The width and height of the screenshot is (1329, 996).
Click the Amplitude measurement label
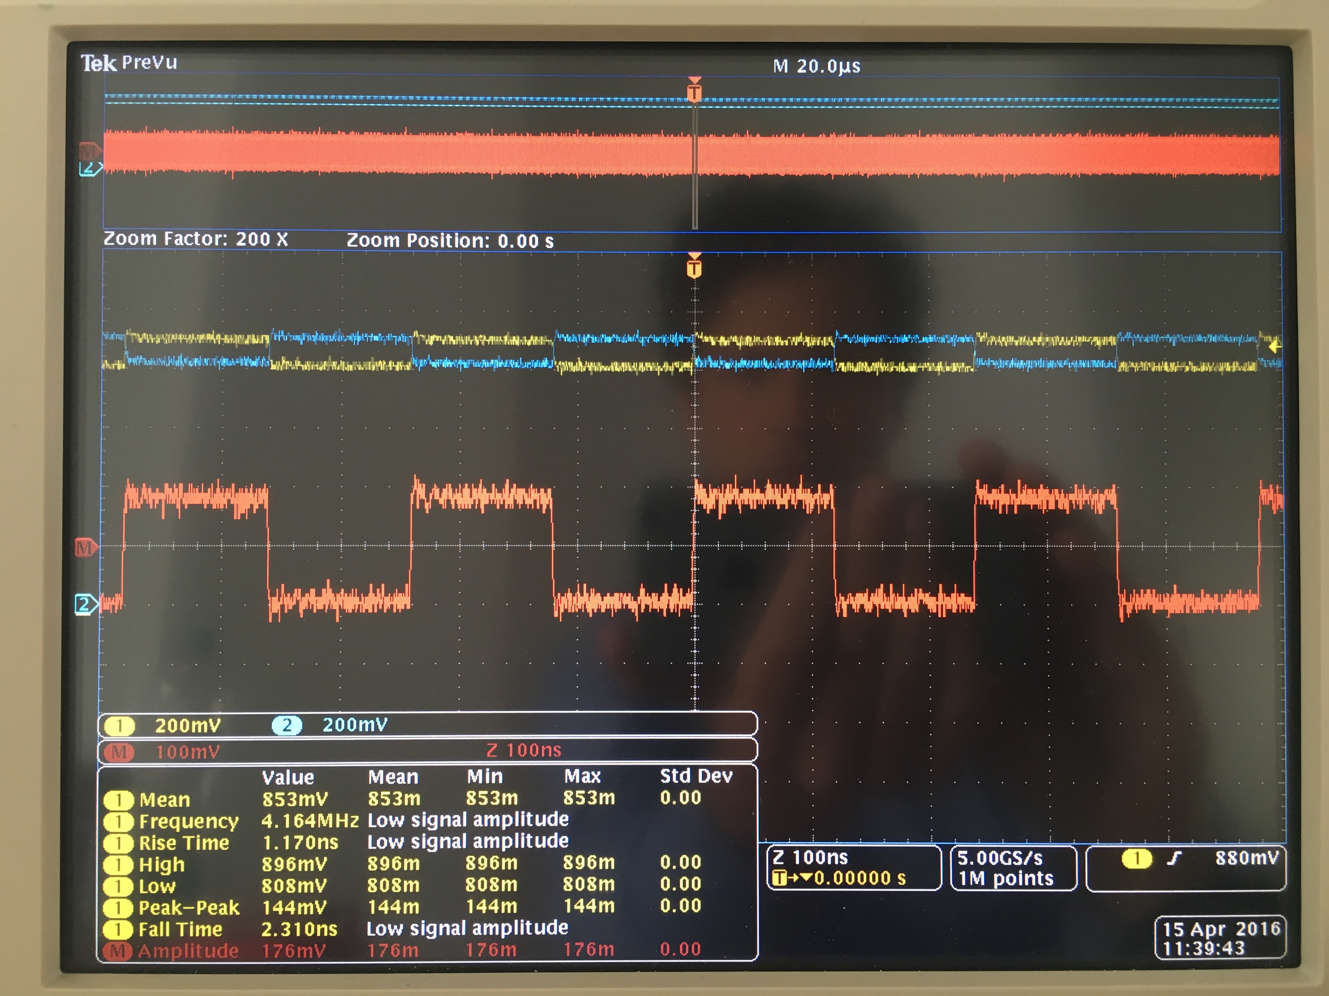pyautogui.click(x=188, y=951)
